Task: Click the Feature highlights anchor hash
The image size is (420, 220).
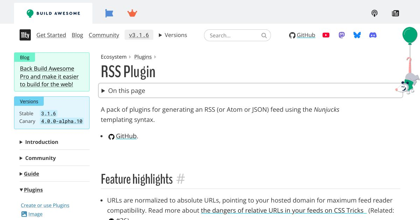Action: [181, 179]
